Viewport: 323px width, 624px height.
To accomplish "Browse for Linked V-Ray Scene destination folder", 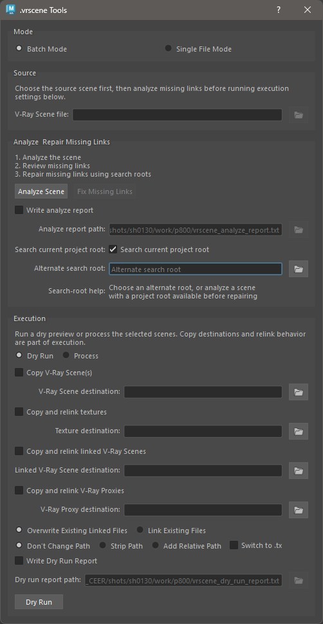I will coord(299,471).
